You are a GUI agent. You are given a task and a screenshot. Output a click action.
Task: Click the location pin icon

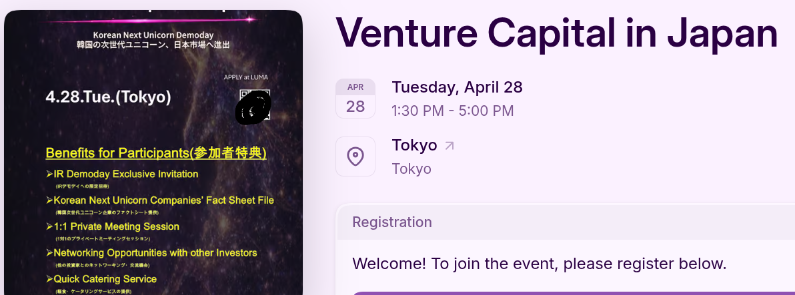(x=355, y=156)
